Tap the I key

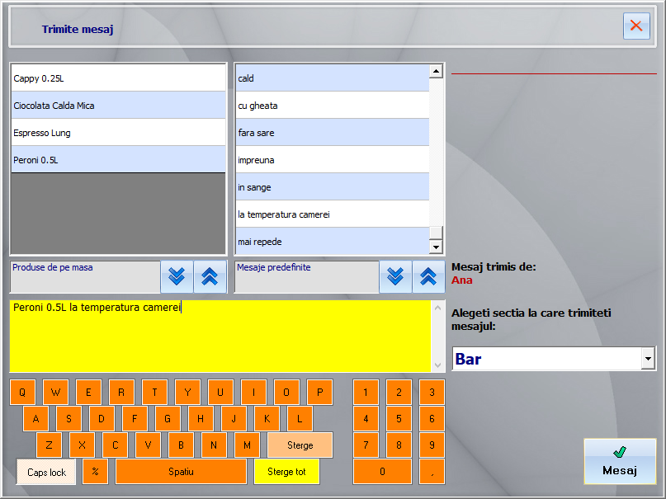pos(253,392)
